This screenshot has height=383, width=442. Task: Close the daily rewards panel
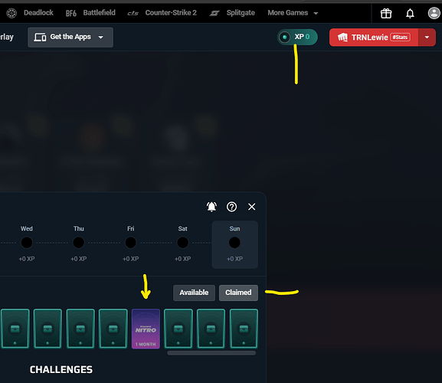(252, 207)
